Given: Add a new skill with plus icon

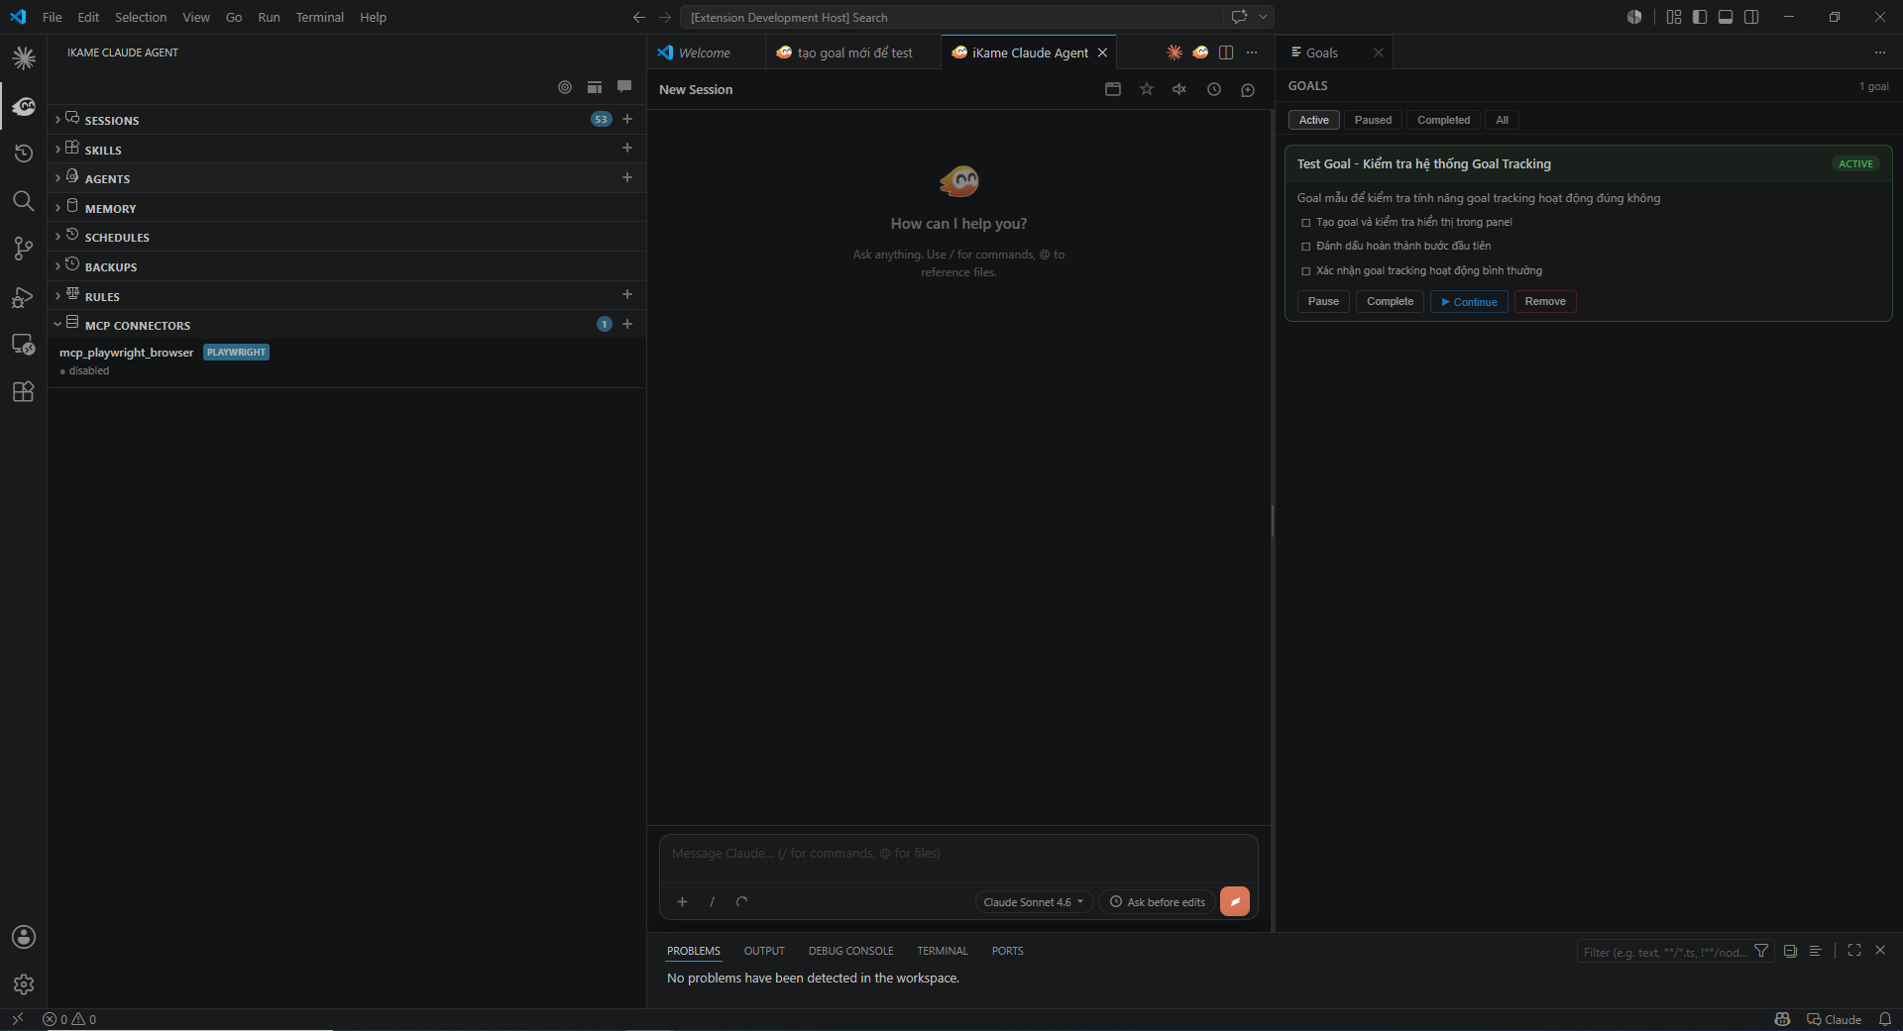Looking at the screenshot, I should [x=627, y=148].
